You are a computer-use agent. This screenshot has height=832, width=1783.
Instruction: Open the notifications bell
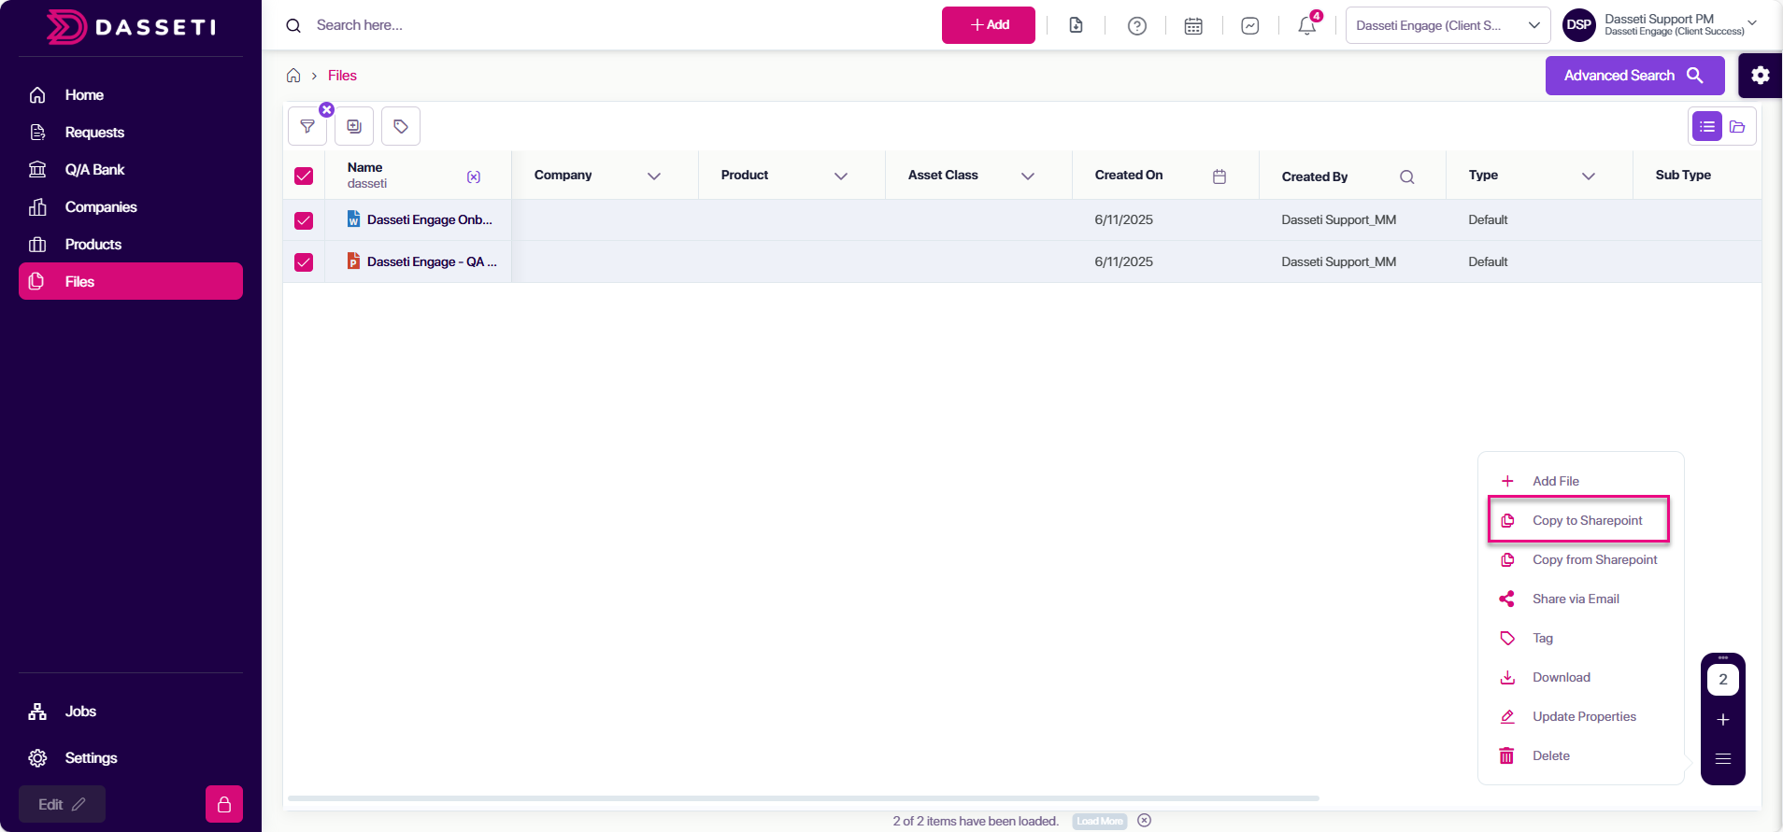point(1307,25)
